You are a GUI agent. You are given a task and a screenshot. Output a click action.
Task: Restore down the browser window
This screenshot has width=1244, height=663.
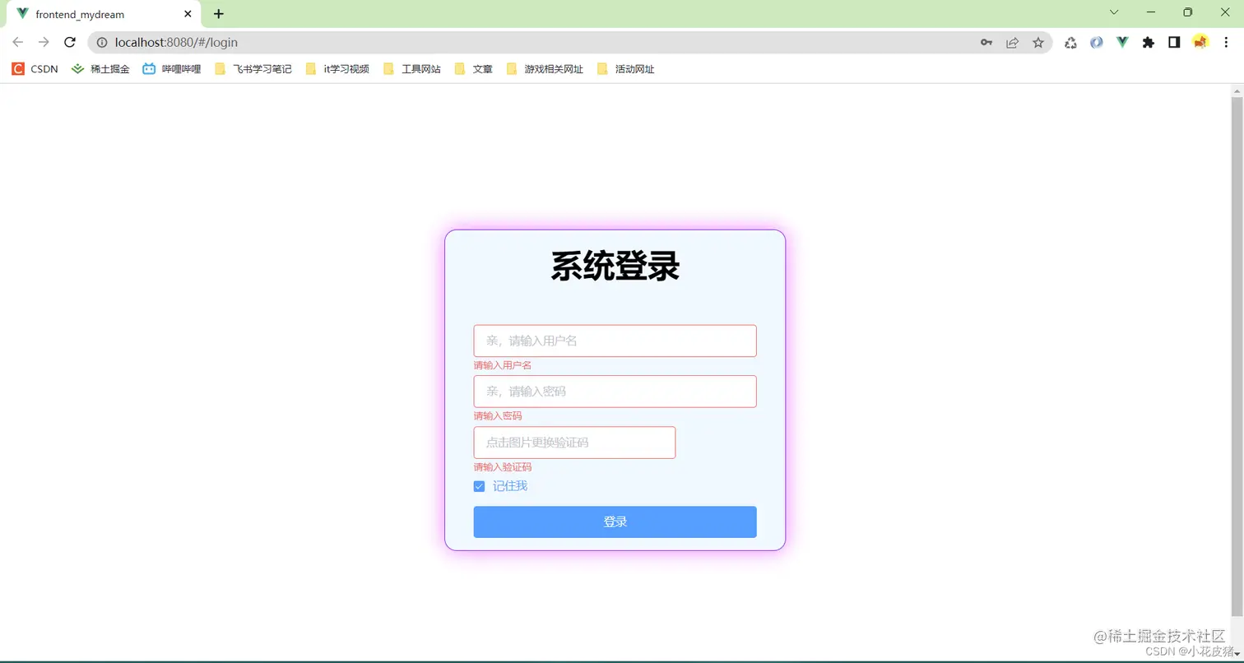click(x=1187, y=12)
